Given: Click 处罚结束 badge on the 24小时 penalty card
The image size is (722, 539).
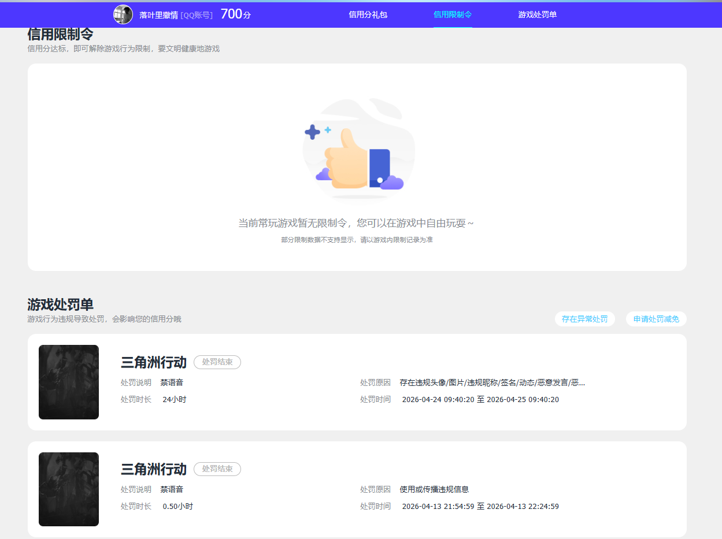Looking at the screenshot, I should (217, 362).
